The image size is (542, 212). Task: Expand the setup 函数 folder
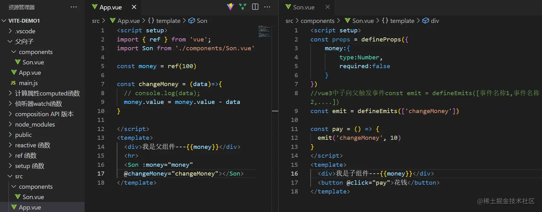point(42,166)
